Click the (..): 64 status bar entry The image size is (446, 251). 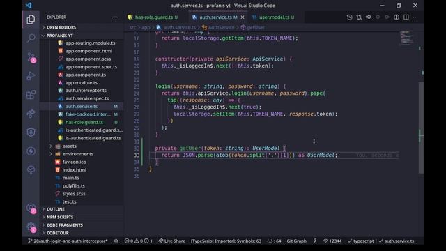pyautogui.click(x=274, y=241)
